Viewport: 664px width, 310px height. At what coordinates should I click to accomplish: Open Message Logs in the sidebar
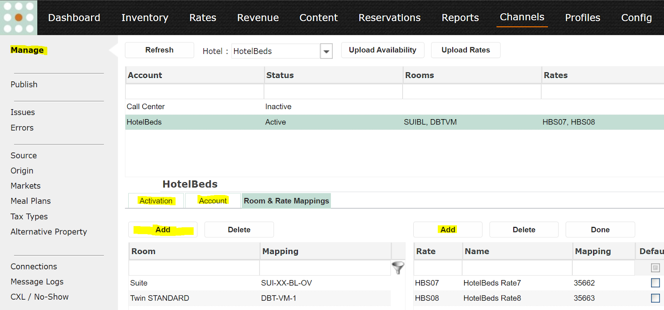(x=37, y=281)
